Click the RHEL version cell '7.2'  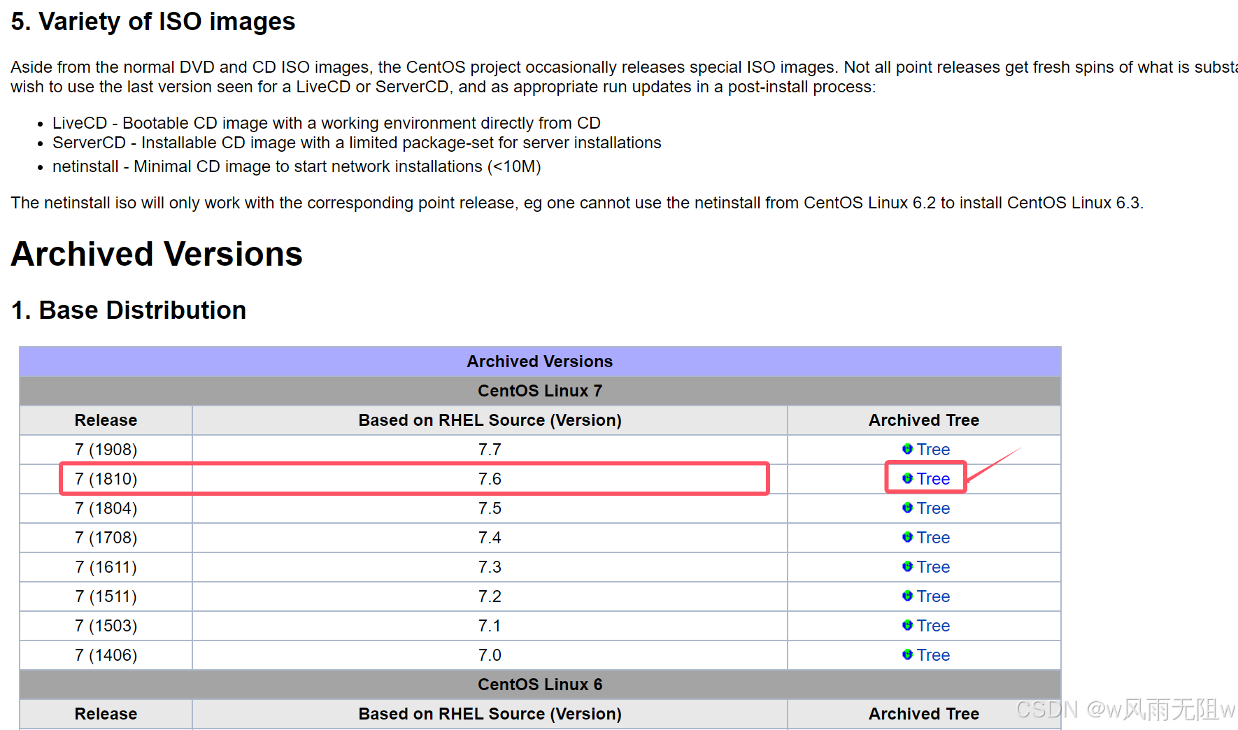coord(490,596)
